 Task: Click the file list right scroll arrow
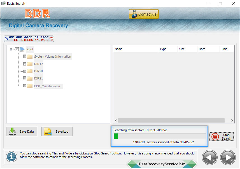click(232, 121)
